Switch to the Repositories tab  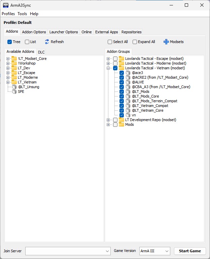pyautogui.click(x=131, y=32)
